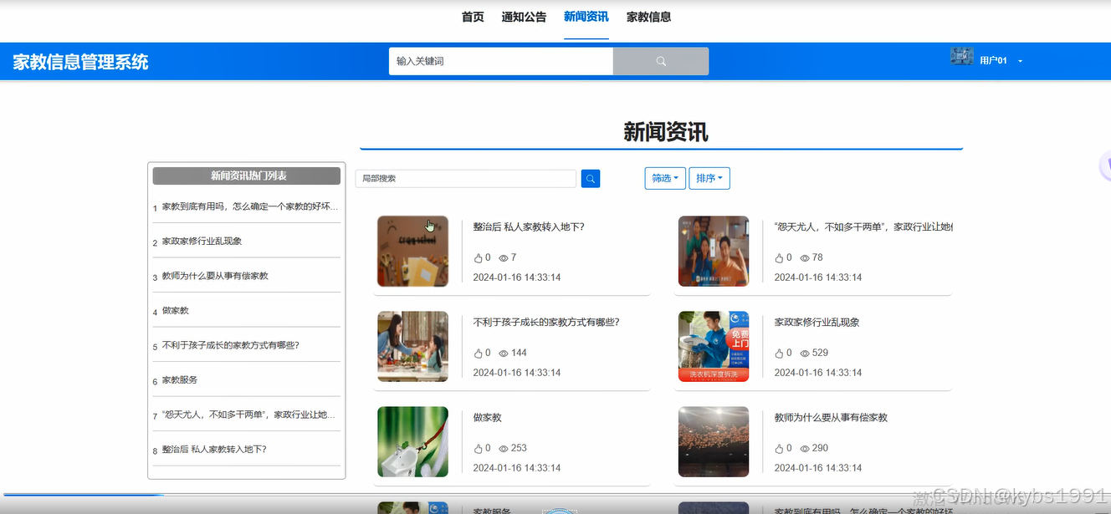The image size is (1111, 514).
Task: Click the user avatar picture beside 用户01
Action: pyautogui.click(x=961, y=57)
